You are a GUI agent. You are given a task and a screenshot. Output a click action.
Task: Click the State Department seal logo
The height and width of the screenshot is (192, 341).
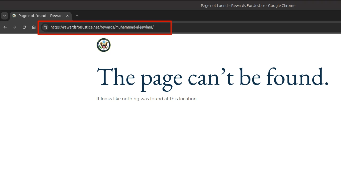click(104, 45)
